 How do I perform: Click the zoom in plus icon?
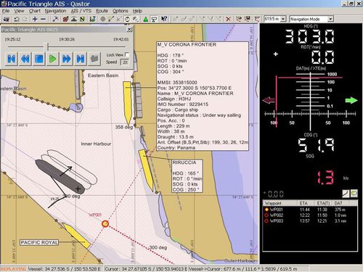(x=35, y=19)
